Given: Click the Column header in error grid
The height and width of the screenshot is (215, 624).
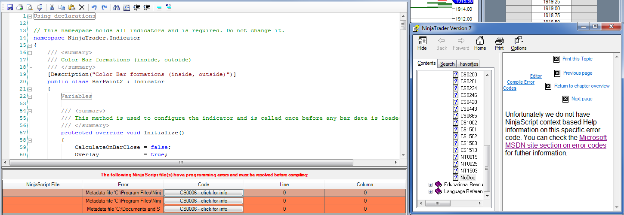Looking at the screenshot, I should click(365, 185).
